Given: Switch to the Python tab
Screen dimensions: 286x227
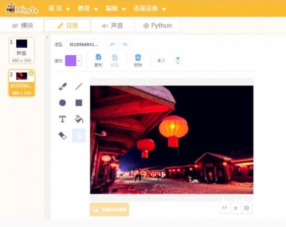Looking at the screenshot, I should coord(157,26).
